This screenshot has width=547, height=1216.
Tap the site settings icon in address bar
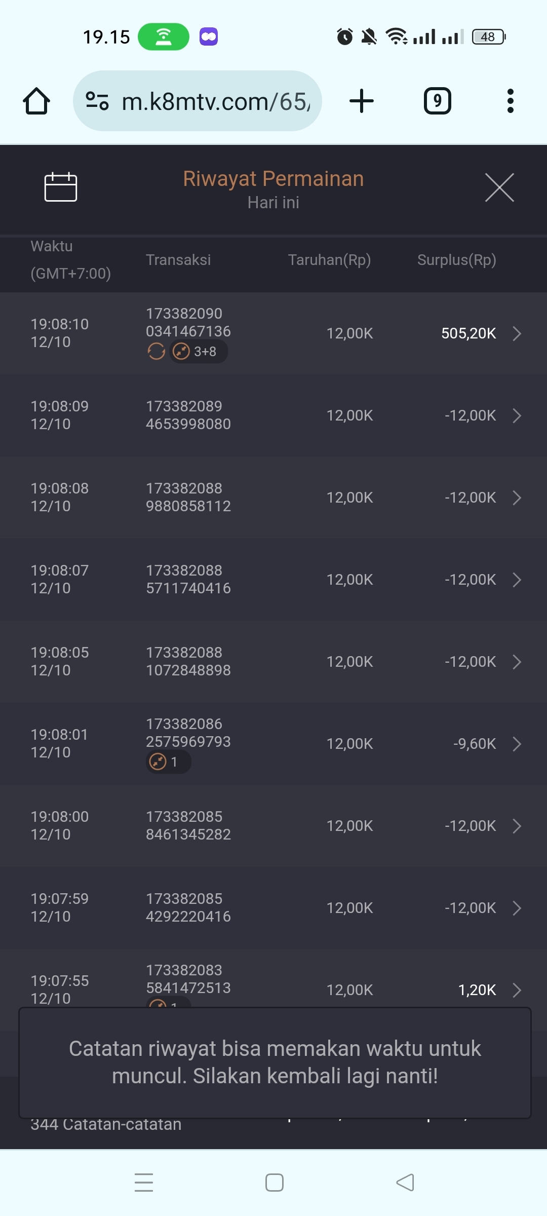point(97,101)
